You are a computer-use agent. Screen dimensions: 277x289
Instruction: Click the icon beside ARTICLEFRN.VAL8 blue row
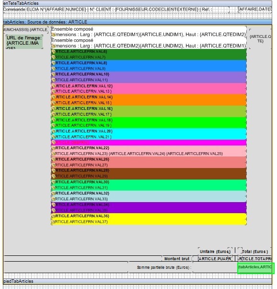click(x=53, y=63)
